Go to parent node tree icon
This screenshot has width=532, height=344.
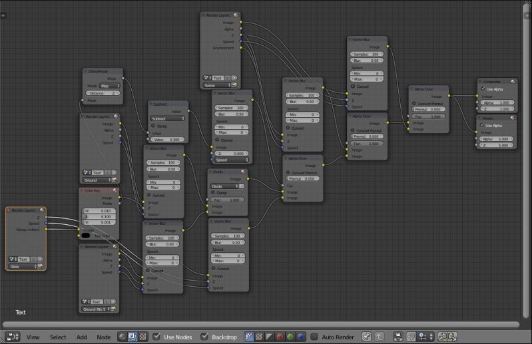click(x=379, y=337)
